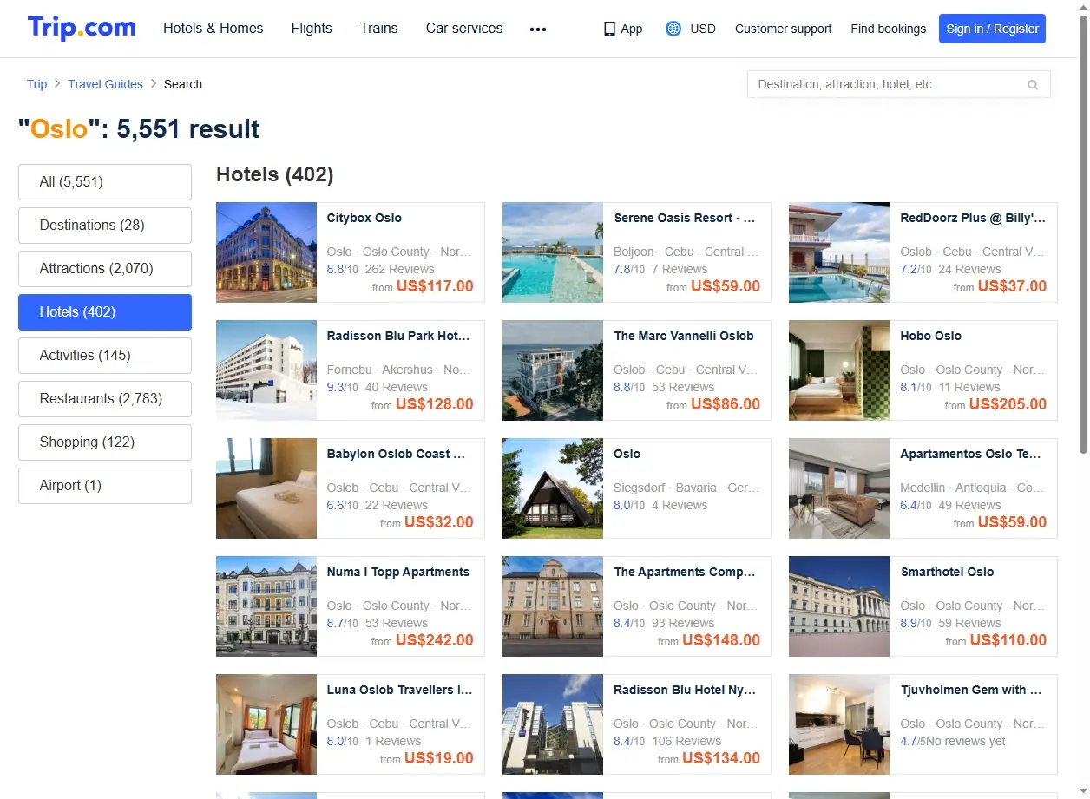Open Serene Oasis Resort photo
Viewport: 1090px width, 799px height.
click(553, 252)
